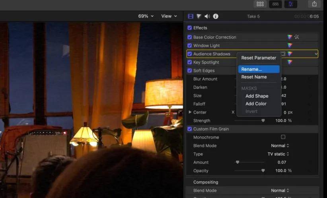Open Compositing Blend Mode Normal popup
The width and height of the screenshot is (327, 198).
pyautogui.click(x=280, y=190)
